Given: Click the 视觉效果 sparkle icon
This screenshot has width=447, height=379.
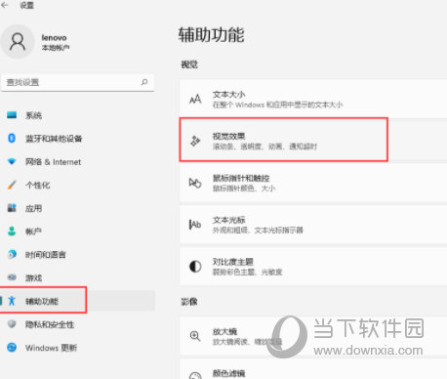Looking at the screenshot, I should (195, 141).
